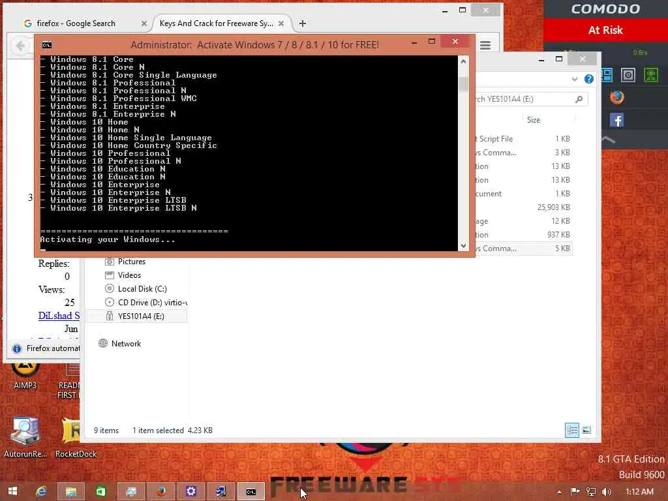668x501 pixels.
Task: Open network status icon in tray
Action: click(591, 492)
